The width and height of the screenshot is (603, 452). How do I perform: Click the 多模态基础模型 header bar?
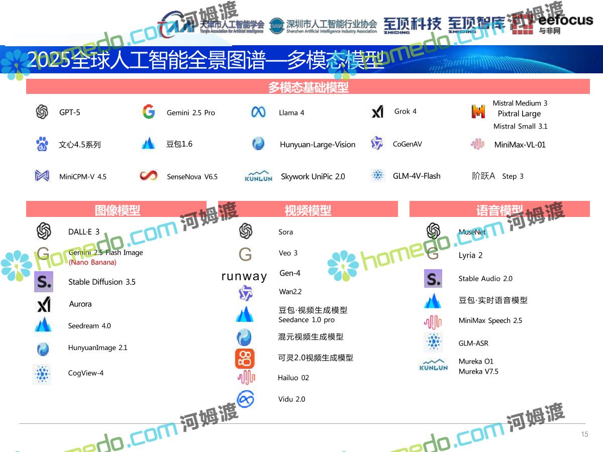point(308,87)
